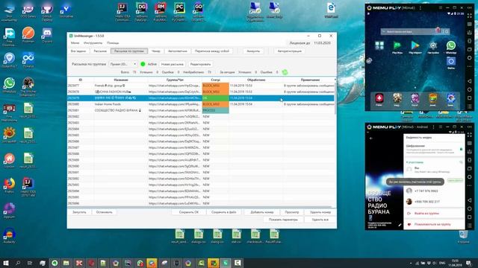Click the Остановить button
This screenshot has width=478, height=268.
coord(105,212)
